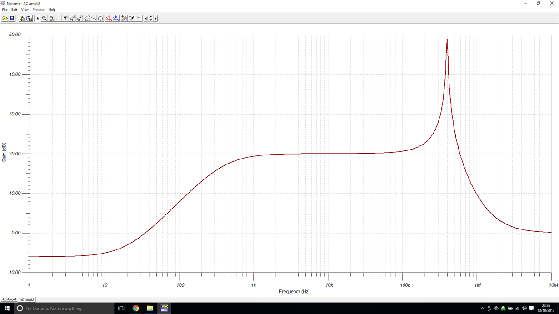This screenshot has height=314, width=559.
Task: Click the toolbar left arrow button
Action: (x=146, y=19)
